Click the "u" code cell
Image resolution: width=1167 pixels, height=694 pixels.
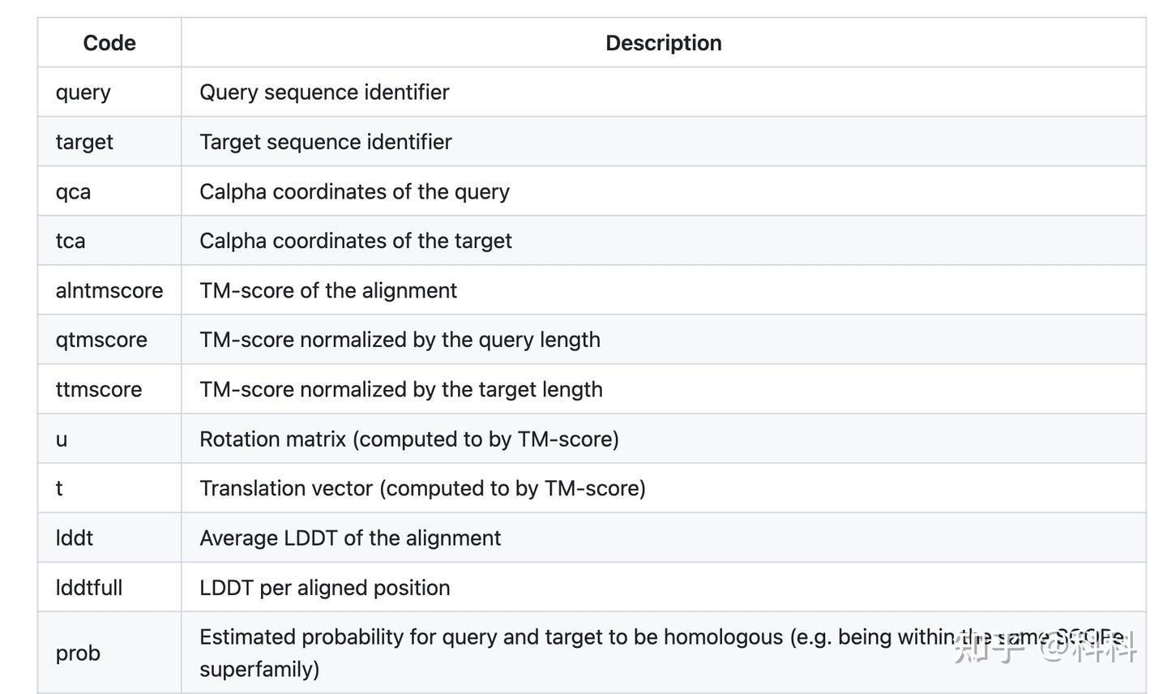[x=62, y=439]
